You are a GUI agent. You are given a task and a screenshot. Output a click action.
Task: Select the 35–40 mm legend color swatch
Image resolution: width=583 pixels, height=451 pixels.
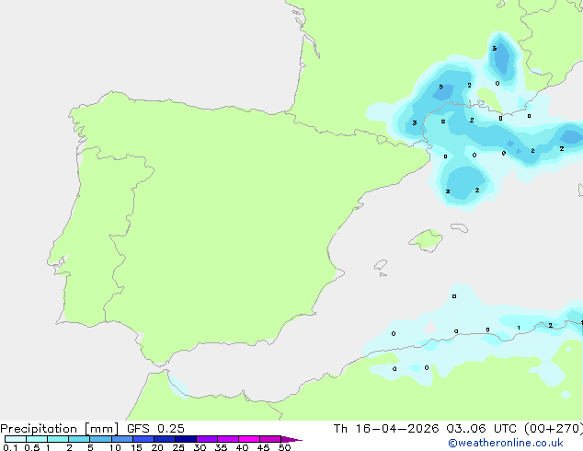coord(228,439)
